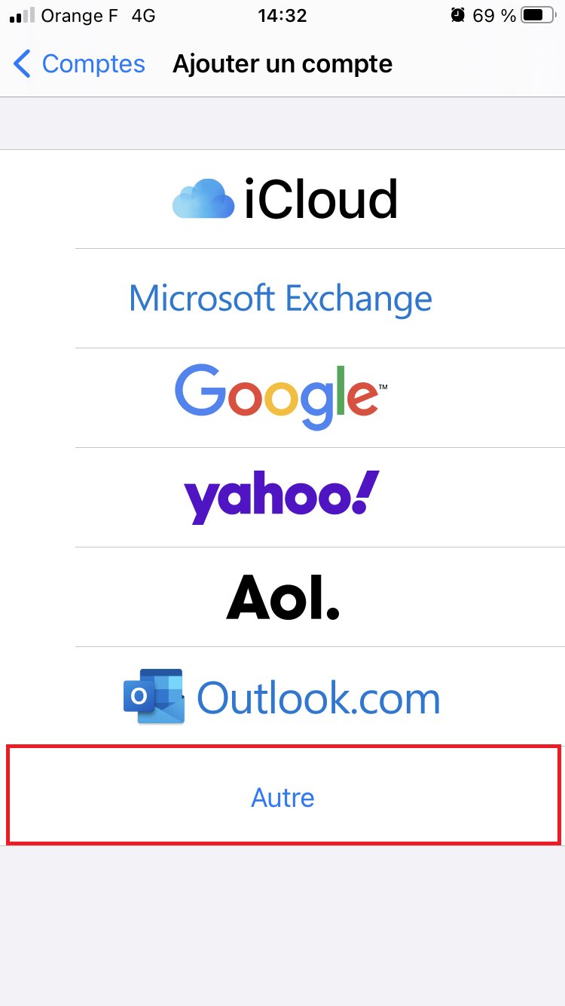
Task: Choose Autre to add another account
Action: point(282,796)
